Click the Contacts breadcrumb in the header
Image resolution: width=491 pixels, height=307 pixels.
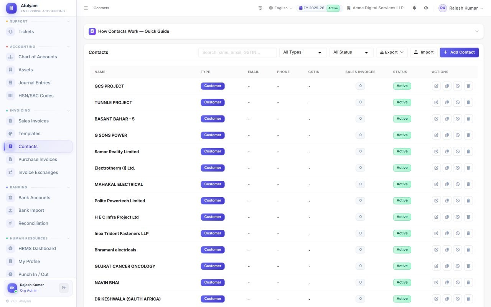tap(101, 8)
